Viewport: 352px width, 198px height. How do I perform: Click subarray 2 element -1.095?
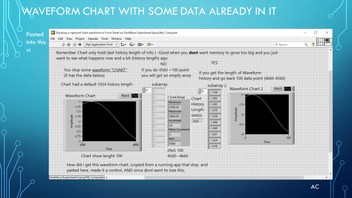[x=215, y=98]
